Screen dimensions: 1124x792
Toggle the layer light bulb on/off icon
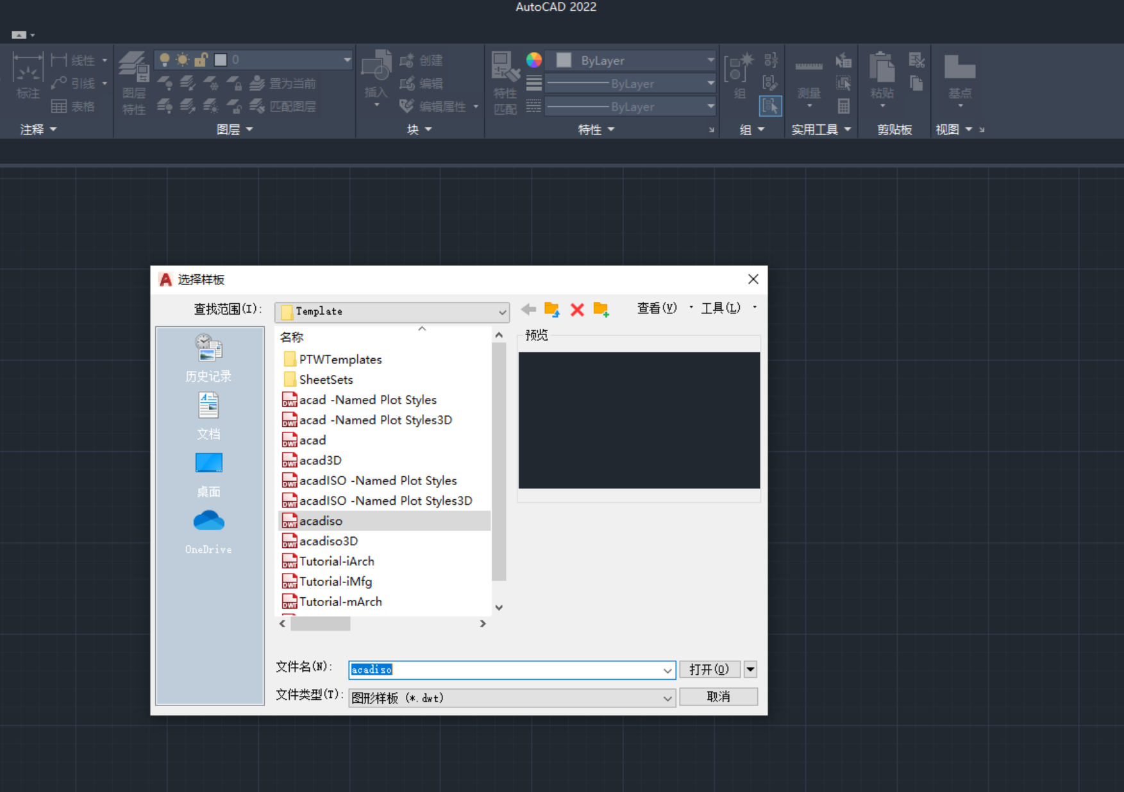(x=165, y=60)
